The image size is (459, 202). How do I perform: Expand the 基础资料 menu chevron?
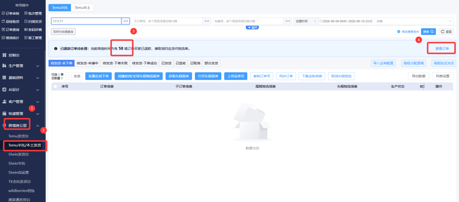click(38, 78)
